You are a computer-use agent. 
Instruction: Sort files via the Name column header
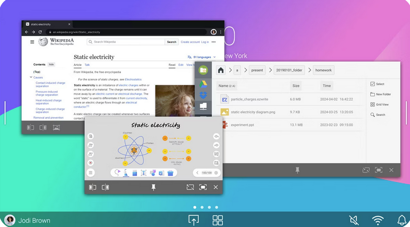(227, 86)
